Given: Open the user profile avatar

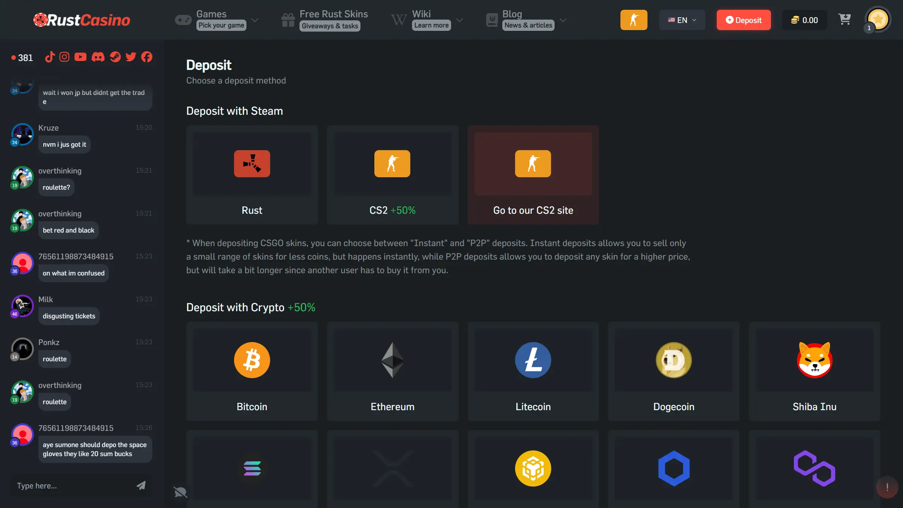Looking at the screenshot, I should [878, 19].
